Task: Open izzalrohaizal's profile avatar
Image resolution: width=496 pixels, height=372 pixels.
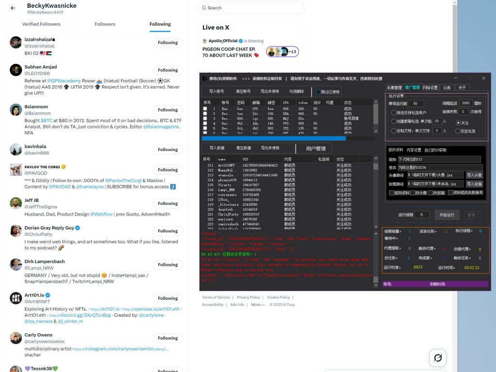Action: [x=15, y=42]
